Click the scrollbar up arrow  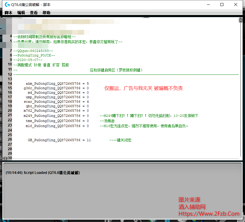pos(240,20)
